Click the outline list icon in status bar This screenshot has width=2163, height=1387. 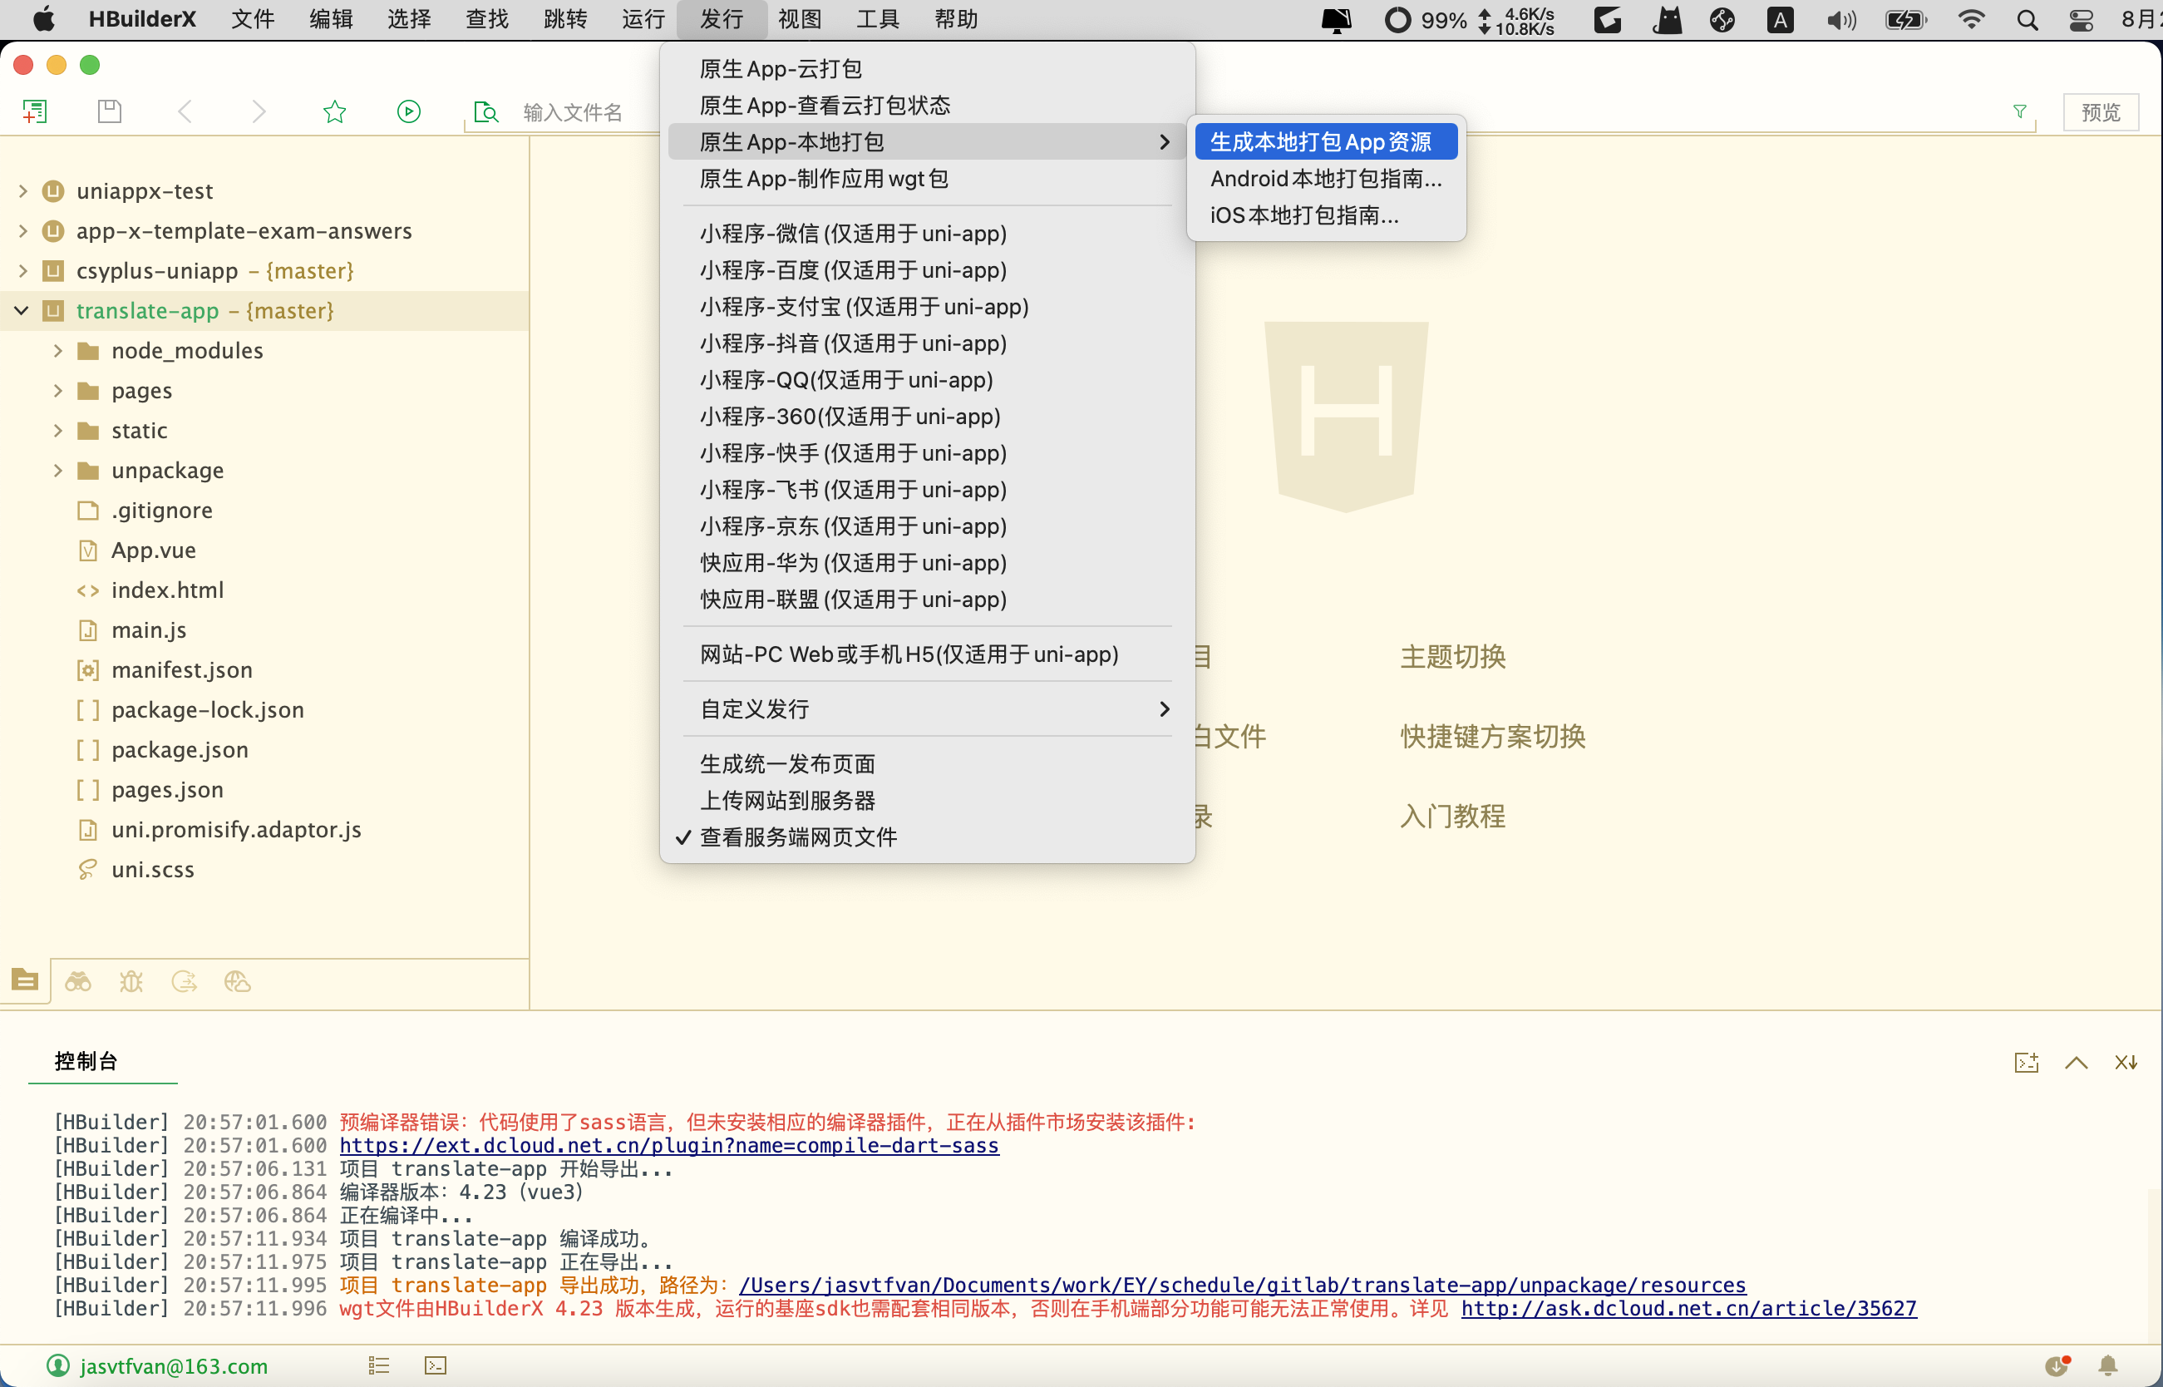(x=379, y=1365)
